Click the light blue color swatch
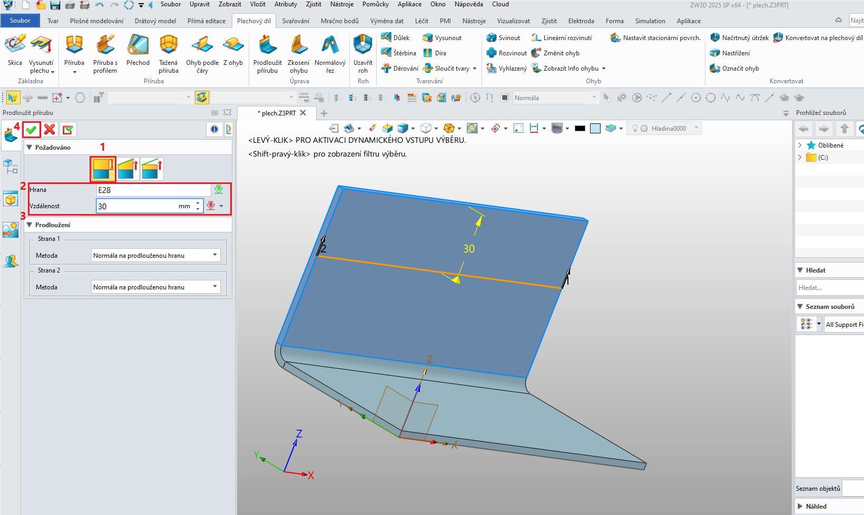Viewport: 864px width, 515px height. (x=595, y=128)
